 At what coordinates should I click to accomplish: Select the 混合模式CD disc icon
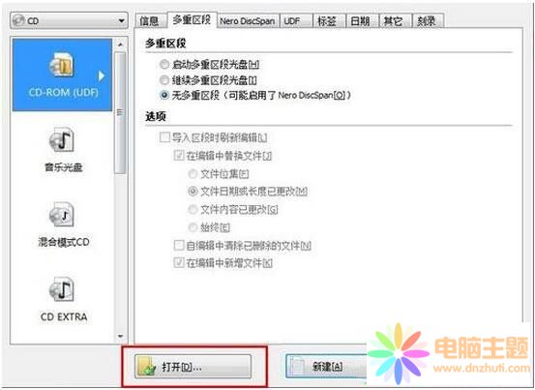[x=63, y=215]
